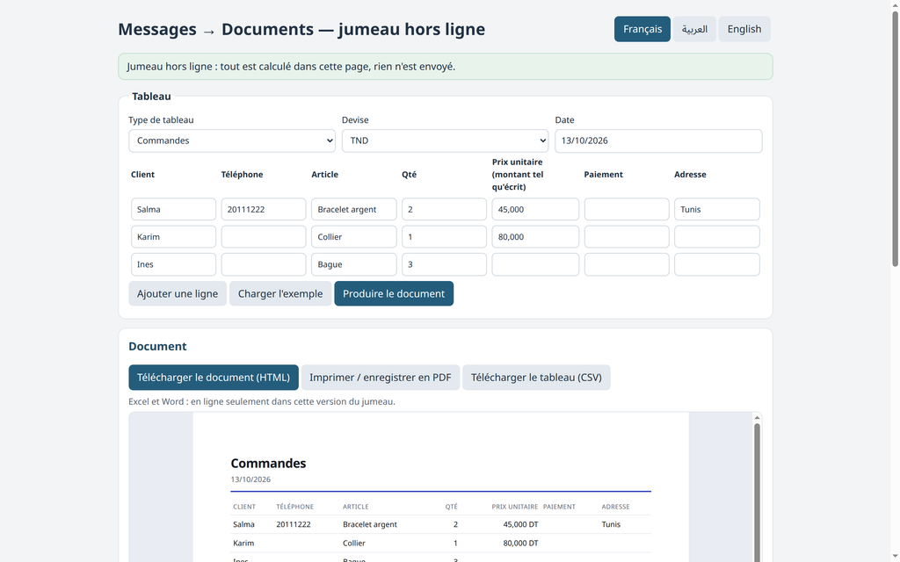Switch language to English
This screenshot has width=900, height=562.
[x=744, y=29]
